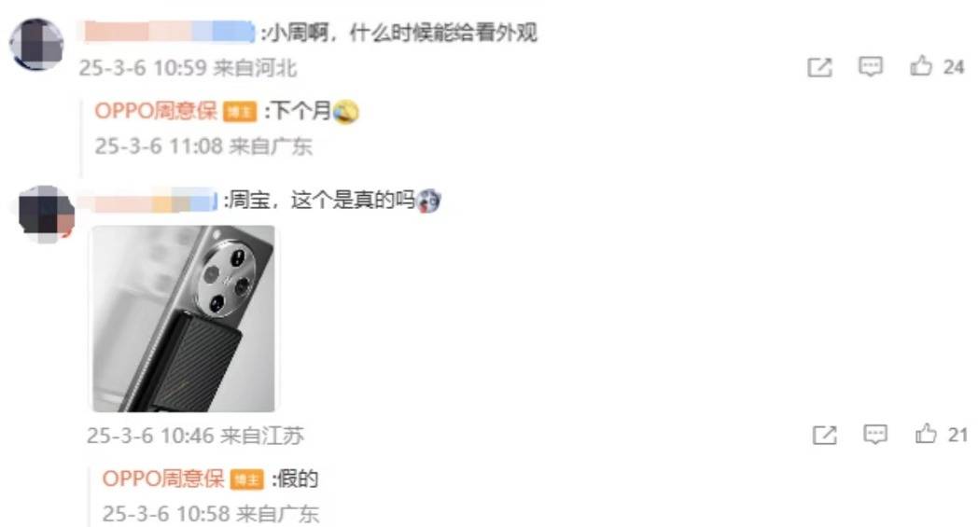The image size is (978, 527).
Task: Click the laughing emoji after 下个月
Action: pos(346,112)
